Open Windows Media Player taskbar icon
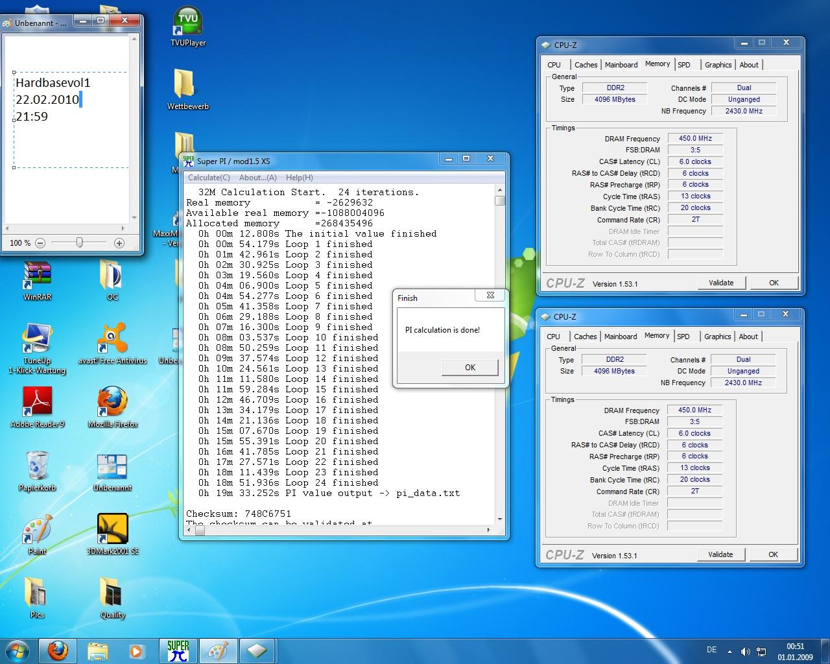Screen dimensions: 830x664 tap(136, 650)
